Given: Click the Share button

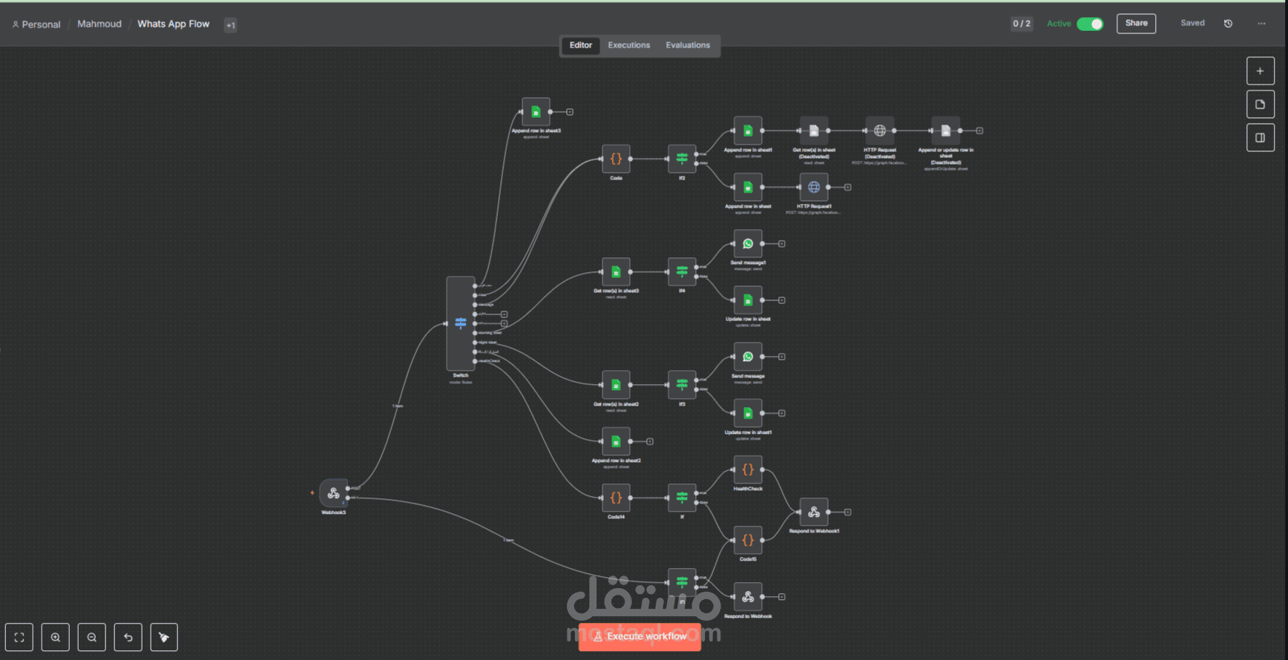Looking at the screenshot, I should (1136, 24).
